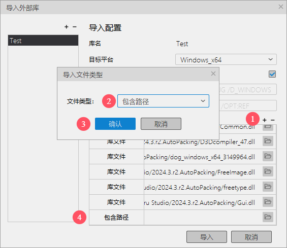Image resolution: width=287 pixels, height=248 pixels.
Task: Confirm with the 确认 button
Action: point(115,124)
